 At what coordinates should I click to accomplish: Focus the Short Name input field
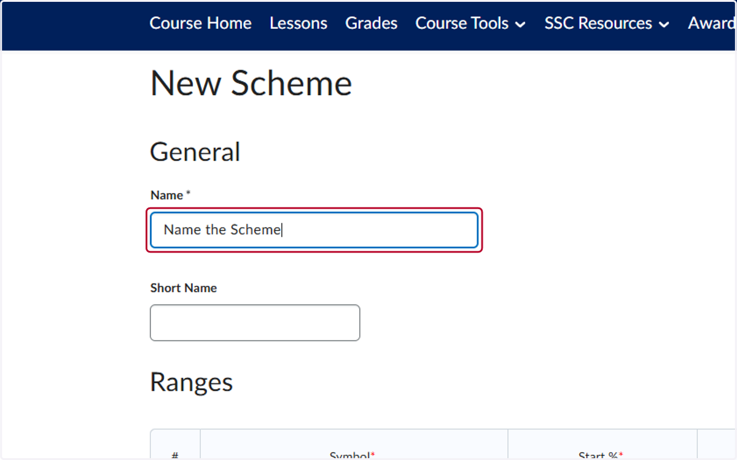(x=255, y=323)
